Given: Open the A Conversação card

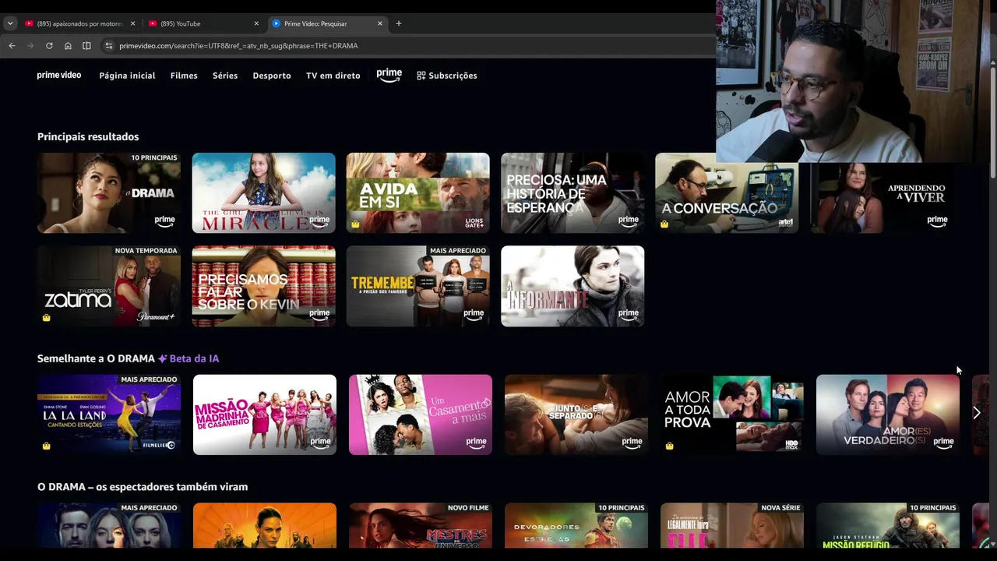Looking at the screenshot, I should pyautogui.click(x=727, y=193).
